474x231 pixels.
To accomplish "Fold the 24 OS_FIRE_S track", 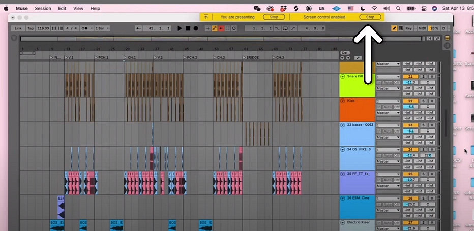I will coord(342,149).
